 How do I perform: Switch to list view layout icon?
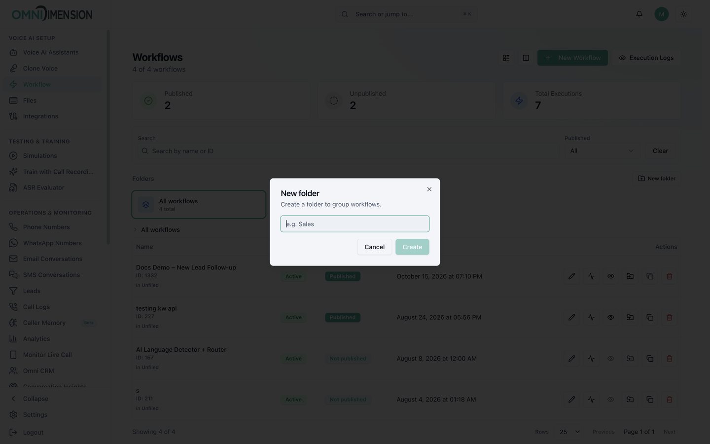click(x=506, y=58)
